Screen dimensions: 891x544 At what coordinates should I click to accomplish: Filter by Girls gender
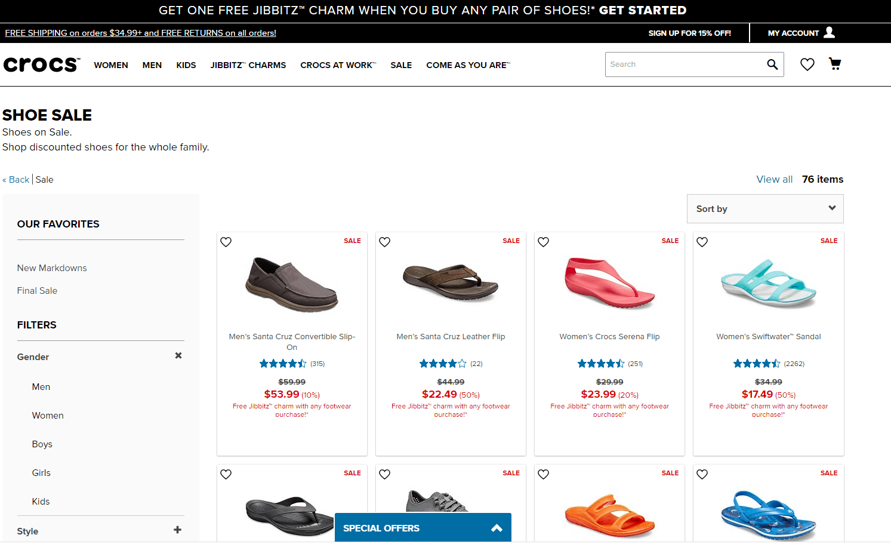[41, 473]
